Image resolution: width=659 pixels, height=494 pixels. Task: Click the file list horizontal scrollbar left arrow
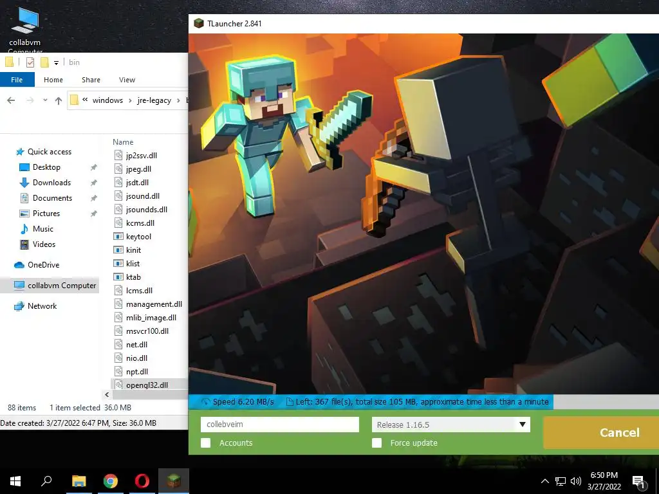(x=107, y=394)
